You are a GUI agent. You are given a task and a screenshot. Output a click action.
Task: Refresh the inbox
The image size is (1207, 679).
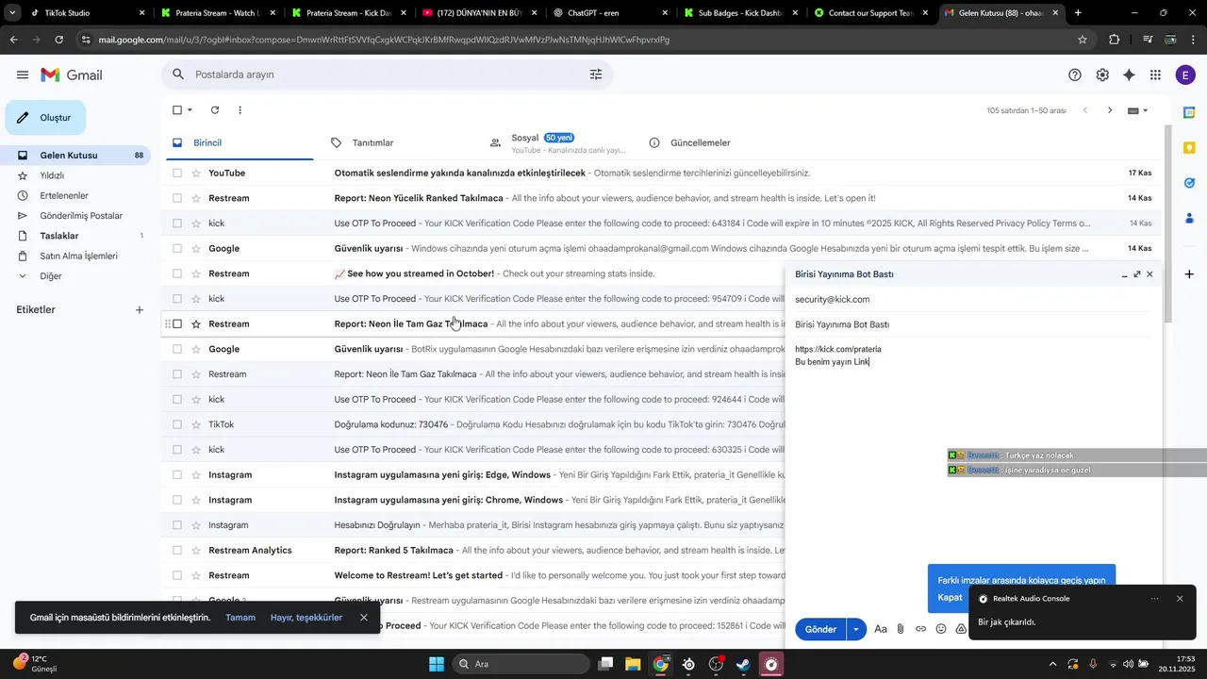(x=215, y=110)
